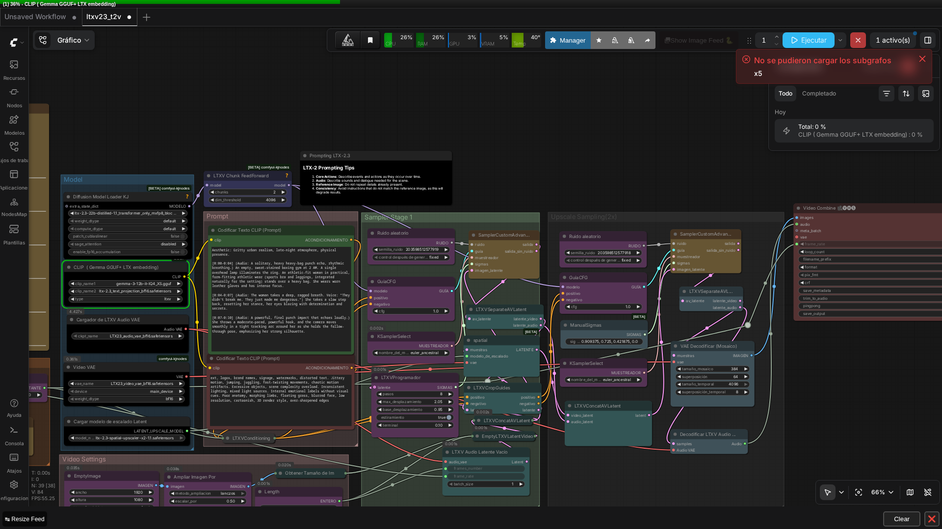Open cursor mode chevron next to pointer tool

(x=841, y=492)
